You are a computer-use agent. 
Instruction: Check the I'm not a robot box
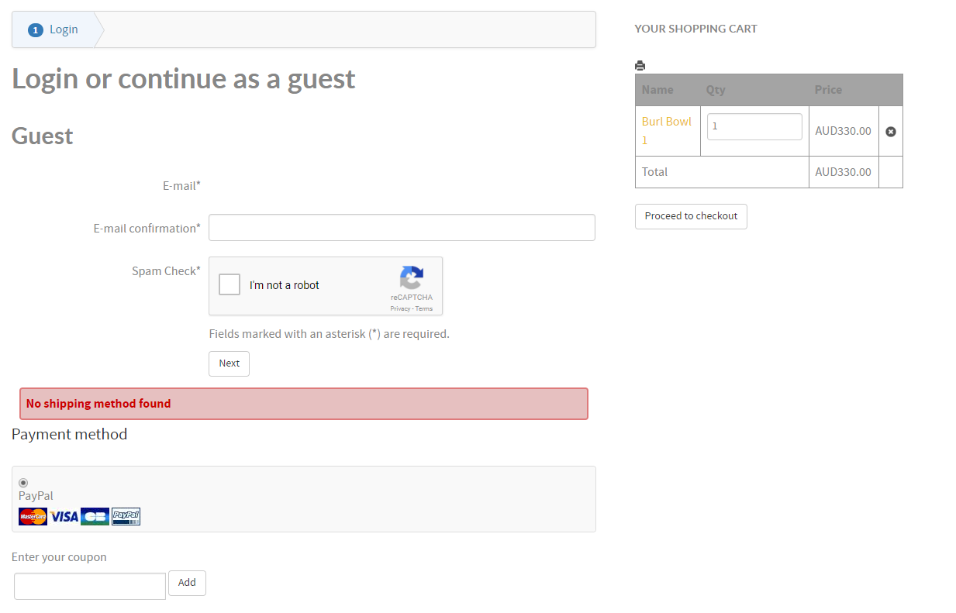pyautogui.click(x=230, y=285)
